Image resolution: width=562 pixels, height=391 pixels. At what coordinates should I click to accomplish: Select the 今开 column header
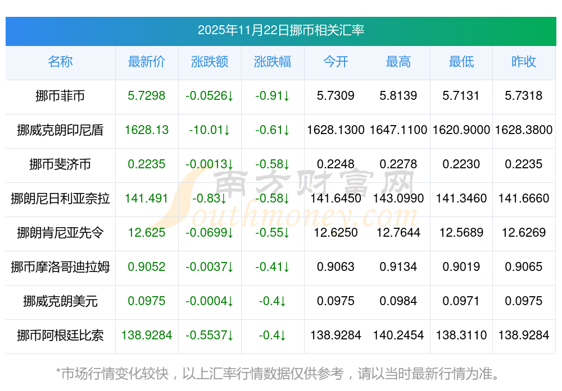336,62
